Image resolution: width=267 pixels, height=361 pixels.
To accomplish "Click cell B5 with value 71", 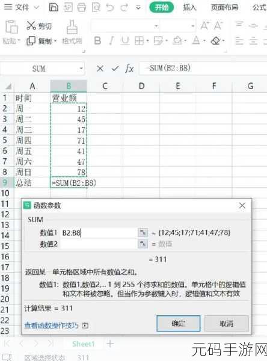I will click(69, 140).
